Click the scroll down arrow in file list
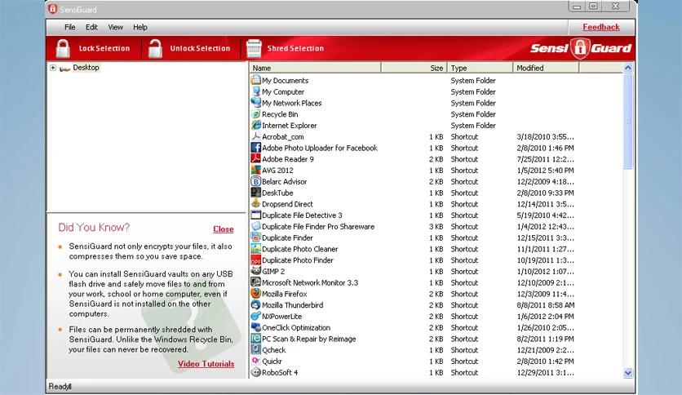This screenshot has width=682, height=395. click(x=627, y=373)
